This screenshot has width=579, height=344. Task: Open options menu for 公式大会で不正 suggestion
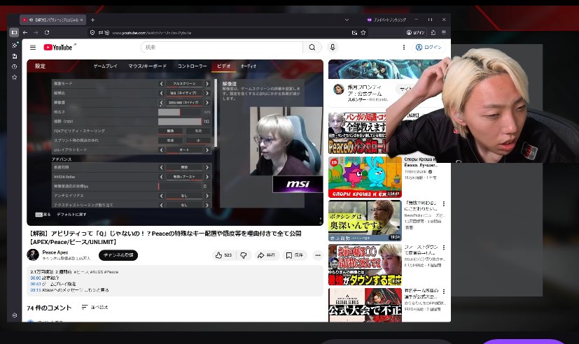[444, 292]
